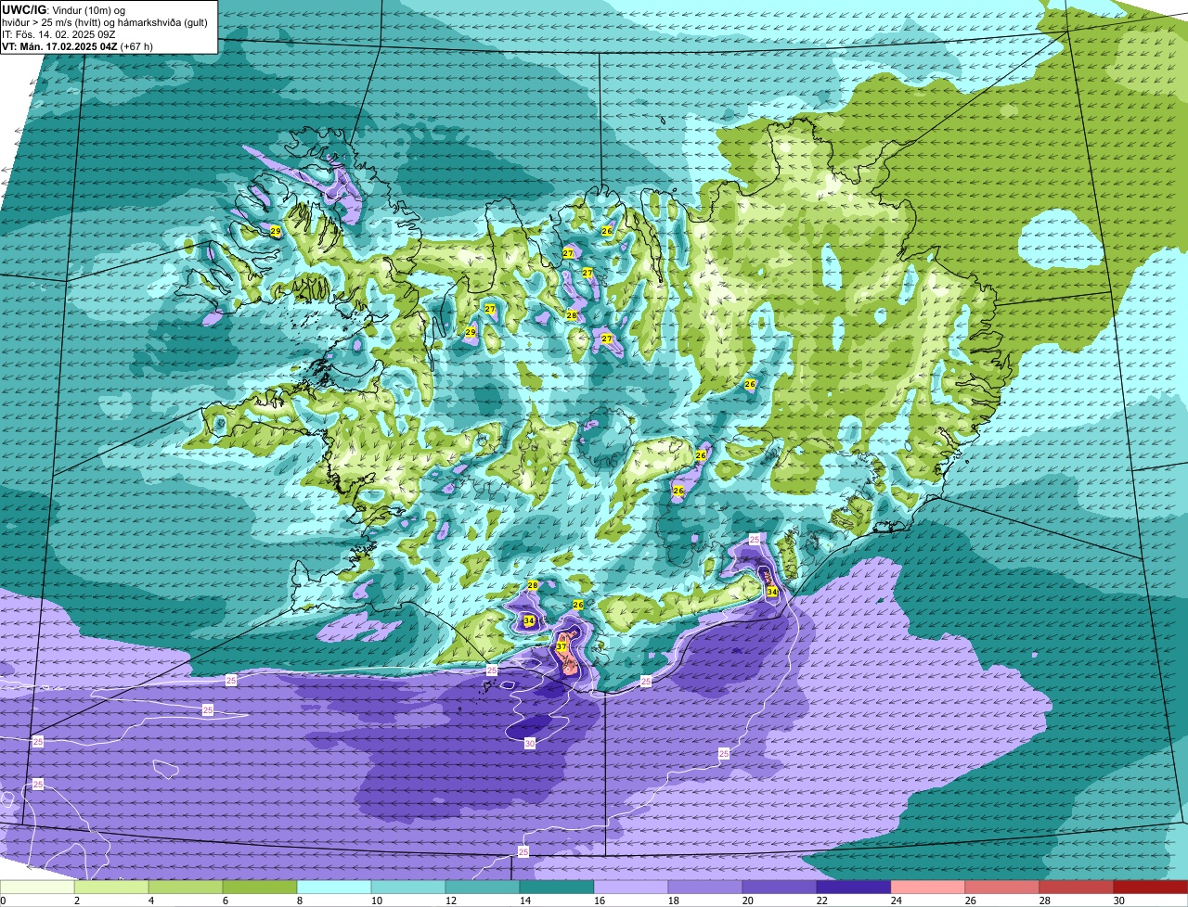Viewport: 1188px width, 907px height.
Task: Click the 28–30 m/s red legend swatch
Action: [1077, 888]
